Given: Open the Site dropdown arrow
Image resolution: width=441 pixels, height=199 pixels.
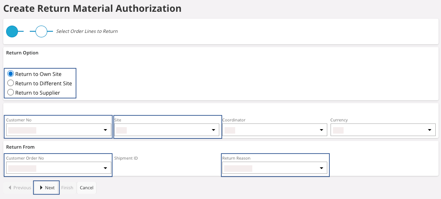Looking at the screenshot, I should pyautogui.click(x=213, y=130).
